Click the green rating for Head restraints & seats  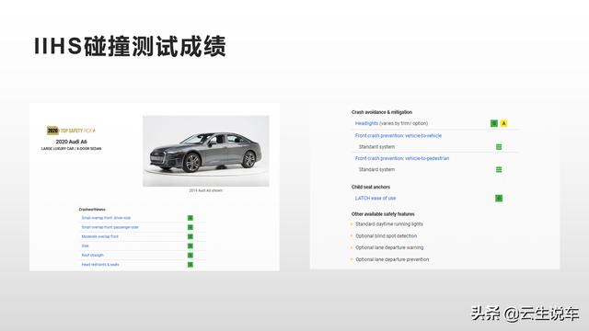(x=191, y=265)
